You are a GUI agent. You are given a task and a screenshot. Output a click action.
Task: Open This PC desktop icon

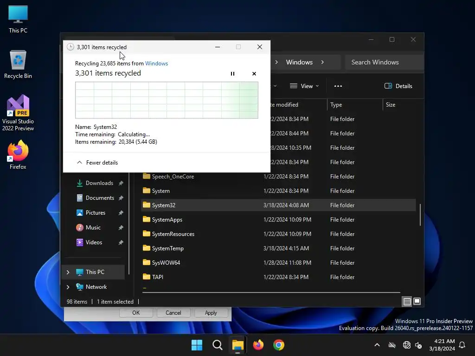(18, 19)
